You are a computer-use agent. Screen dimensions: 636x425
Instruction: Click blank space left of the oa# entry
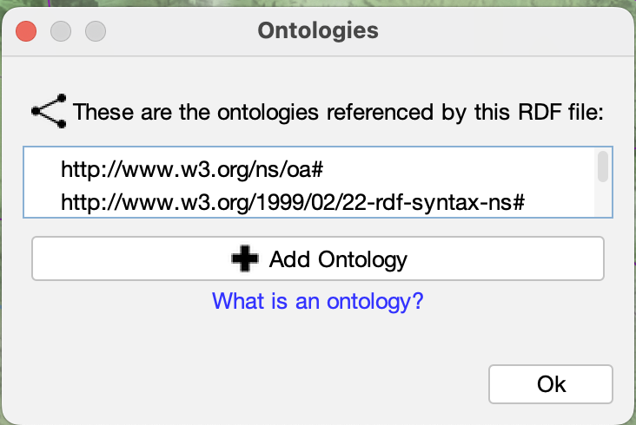pos(43,167)
